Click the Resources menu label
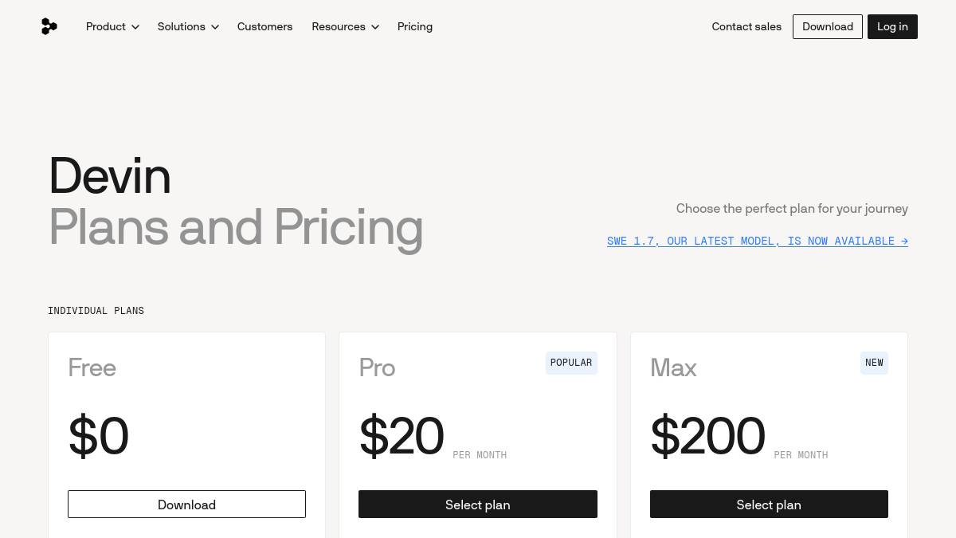The image size is (956, 538). tap(339, 26)
